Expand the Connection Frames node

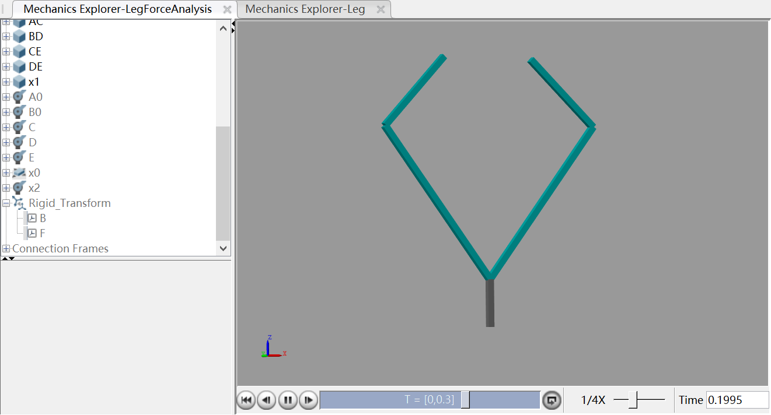(x=6, y=248)
